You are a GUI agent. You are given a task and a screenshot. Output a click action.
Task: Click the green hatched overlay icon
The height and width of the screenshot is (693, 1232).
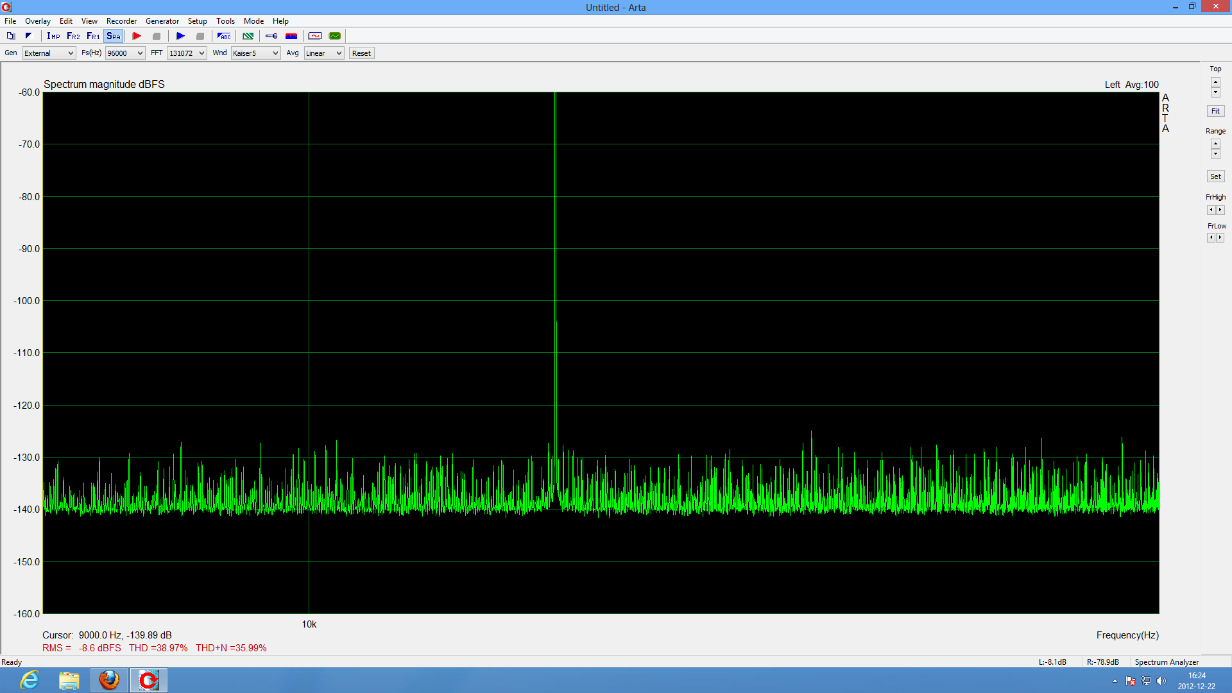click(248, 36)
